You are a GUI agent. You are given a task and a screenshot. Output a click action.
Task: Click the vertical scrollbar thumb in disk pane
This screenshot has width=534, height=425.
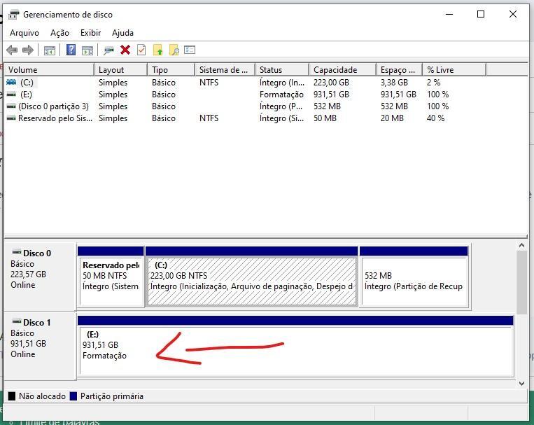point(521,283)
